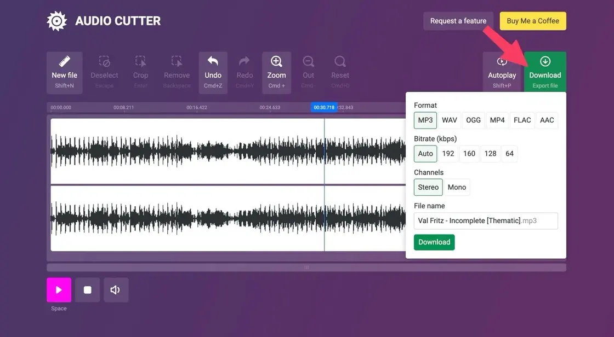Screen dimensions: 614x337
Task: Set bitrate to 64 kbps
Action: 509,154
